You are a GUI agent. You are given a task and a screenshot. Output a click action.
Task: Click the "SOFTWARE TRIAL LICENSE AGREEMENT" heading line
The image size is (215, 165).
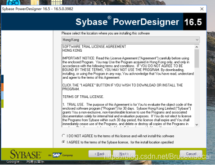(x=94, y=47)
